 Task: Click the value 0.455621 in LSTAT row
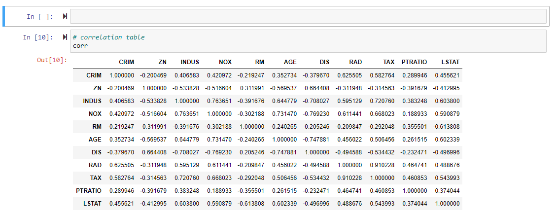122,204
